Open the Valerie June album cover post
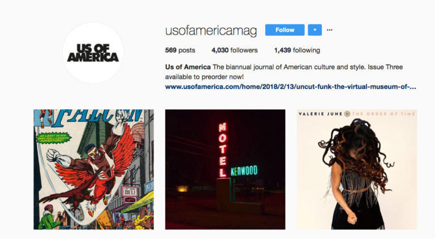435x239 pixels. [x=356, y=169]
